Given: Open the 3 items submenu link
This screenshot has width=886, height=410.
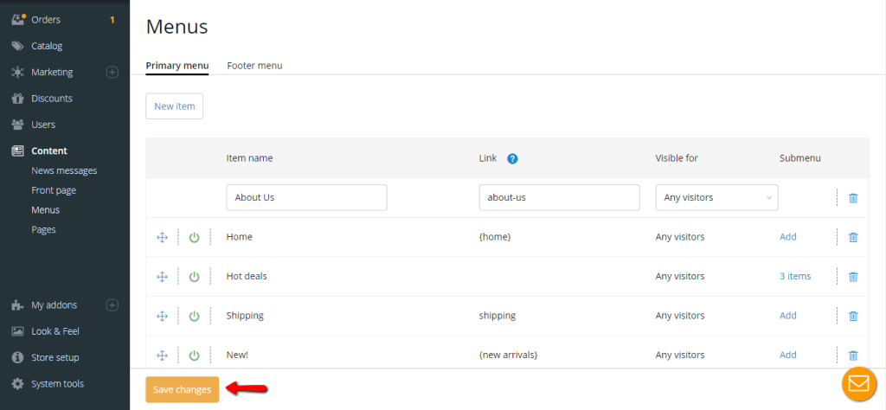Looking at the screenshot, I should pos(795,276).
